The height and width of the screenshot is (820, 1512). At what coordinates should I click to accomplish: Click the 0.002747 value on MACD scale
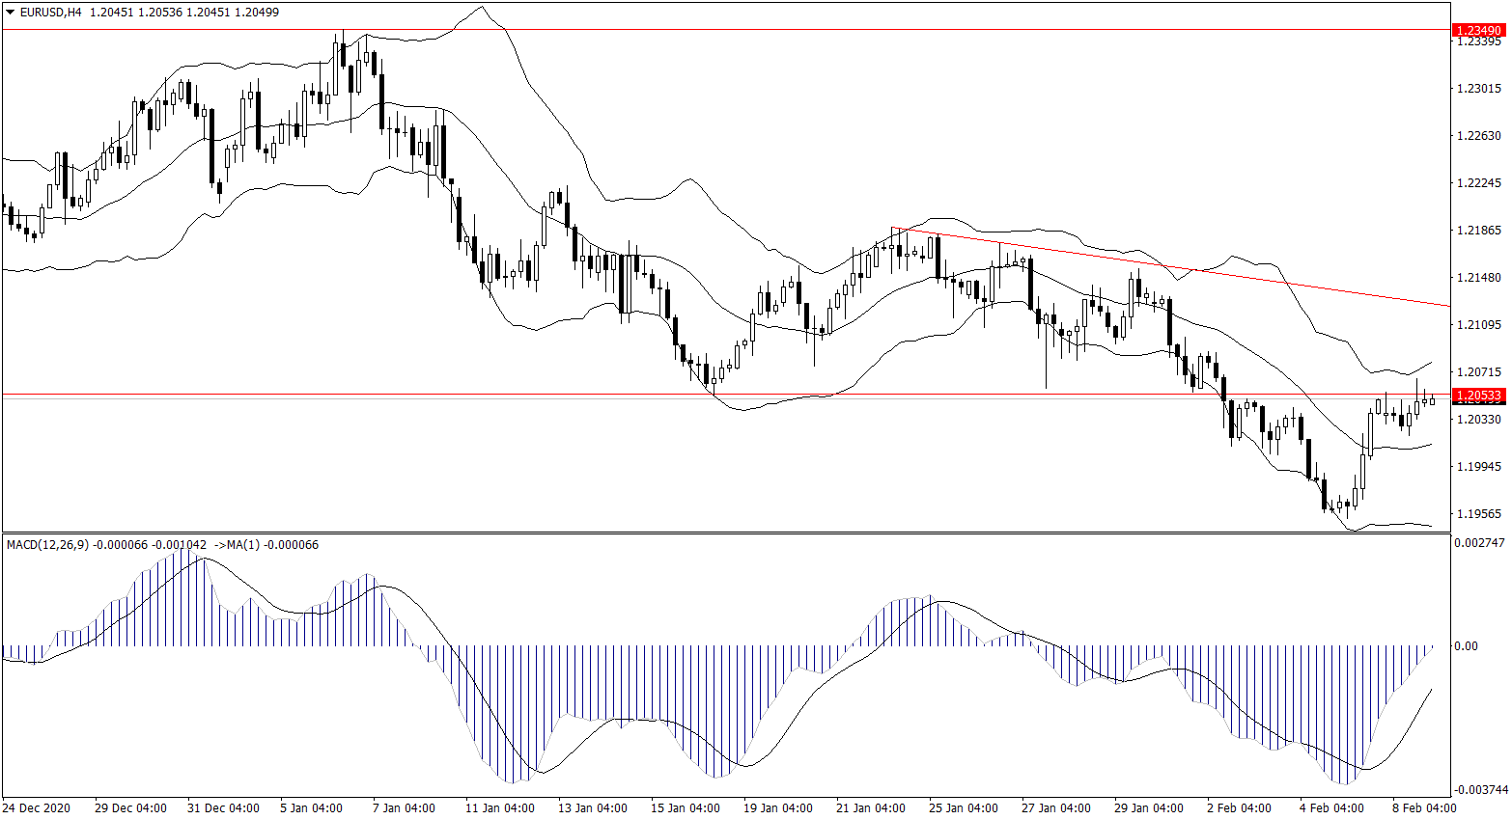click(x=1478, y=544)
